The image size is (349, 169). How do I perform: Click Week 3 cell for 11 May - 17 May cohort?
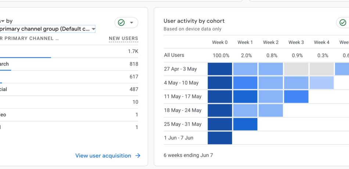pyautogui.click(x=296, y=97)
